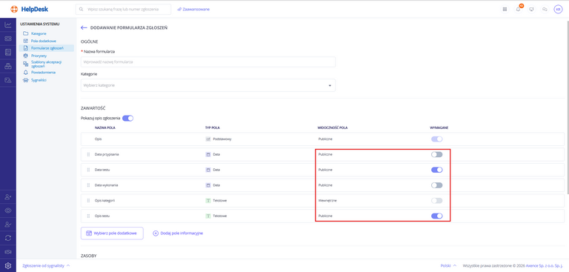Viewport: 569px width, 272px height.
Task: Open Szablony akceptacji zgłoszeń menu item
Action: 46,64
